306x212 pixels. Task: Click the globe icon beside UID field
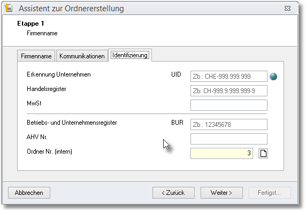[273, 77]
